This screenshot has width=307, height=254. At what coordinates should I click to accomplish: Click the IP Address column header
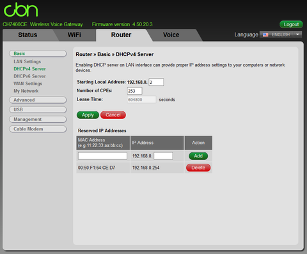[157, 143]
